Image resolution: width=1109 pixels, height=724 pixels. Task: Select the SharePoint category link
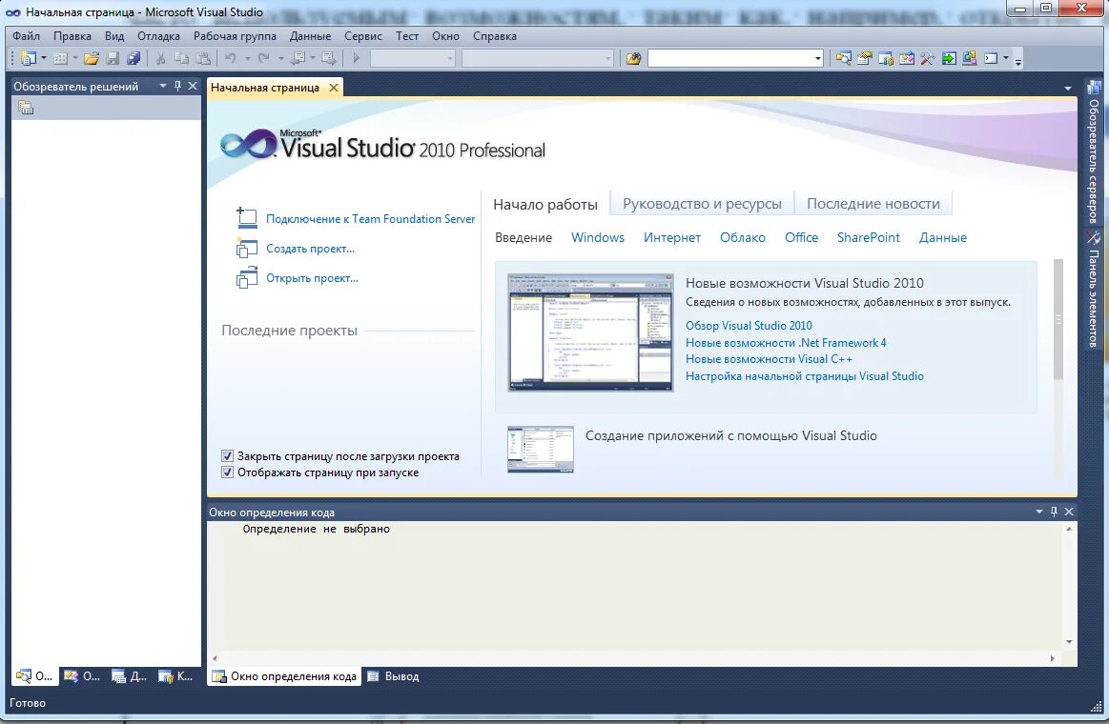(x=868, y=237)
